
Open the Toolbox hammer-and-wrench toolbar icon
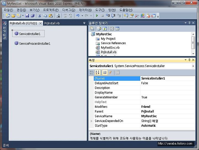[137, 16]
